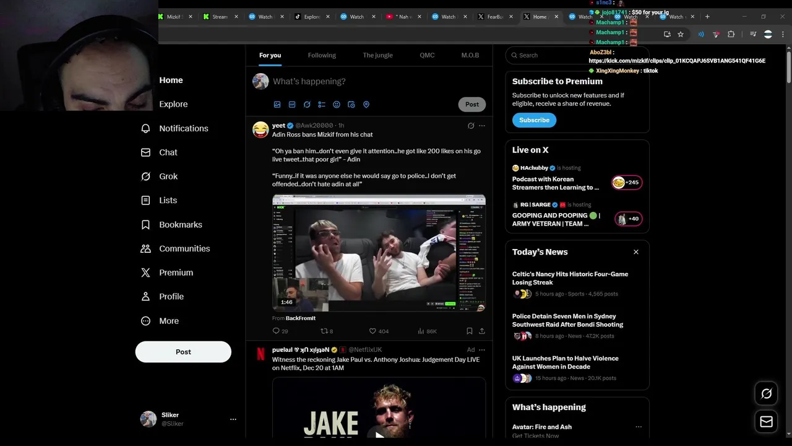Open the browser extensions puzzle icon

(731, 34)
